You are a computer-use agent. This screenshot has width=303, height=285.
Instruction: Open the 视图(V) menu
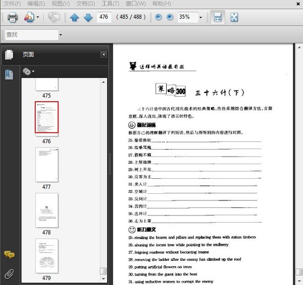click(x=61, y=4)
